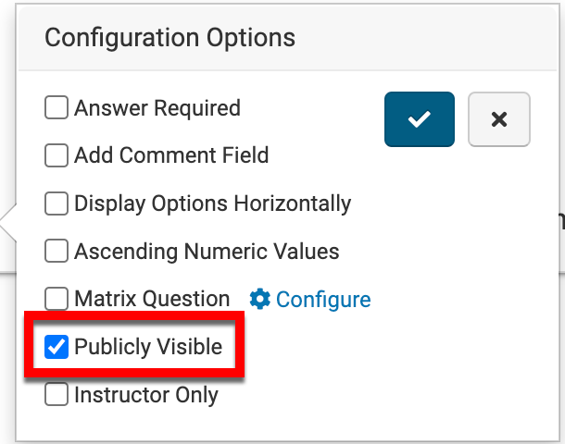The image size is (565, 444).
Task: Click the popover arrow pointer on left edge
Action: tap(9, 224)
